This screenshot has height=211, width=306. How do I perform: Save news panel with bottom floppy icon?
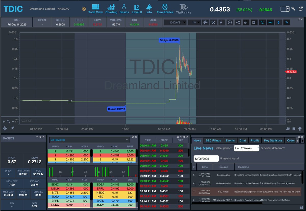(x=302, y=207)
